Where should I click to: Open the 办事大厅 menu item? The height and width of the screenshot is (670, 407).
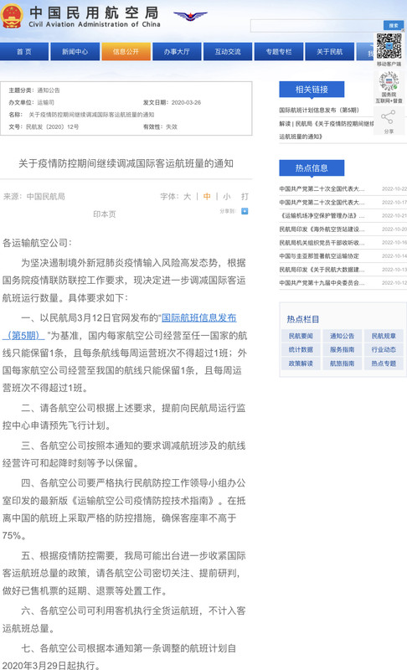(x=177, y=52)
